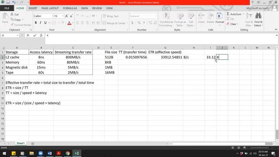Click the Insert cells button

[x=201, y=19]
